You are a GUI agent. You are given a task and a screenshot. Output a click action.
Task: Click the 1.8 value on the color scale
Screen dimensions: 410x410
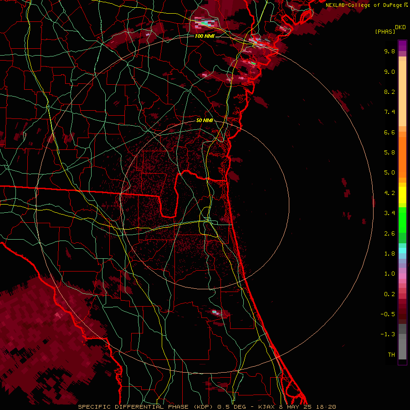pos(389,254)
